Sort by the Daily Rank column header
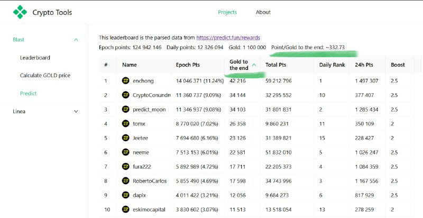The height and width of the screenshot is (218, 423). [332, 65]
